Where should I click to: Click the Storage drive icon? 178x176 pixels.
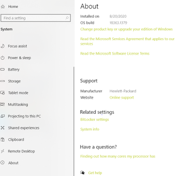pos(3,81)
